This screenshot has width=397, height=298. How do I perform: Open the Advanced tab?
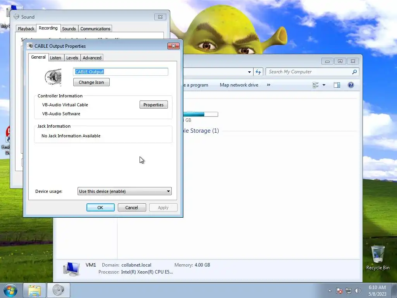pyautogui.click(x=92, y=58)
